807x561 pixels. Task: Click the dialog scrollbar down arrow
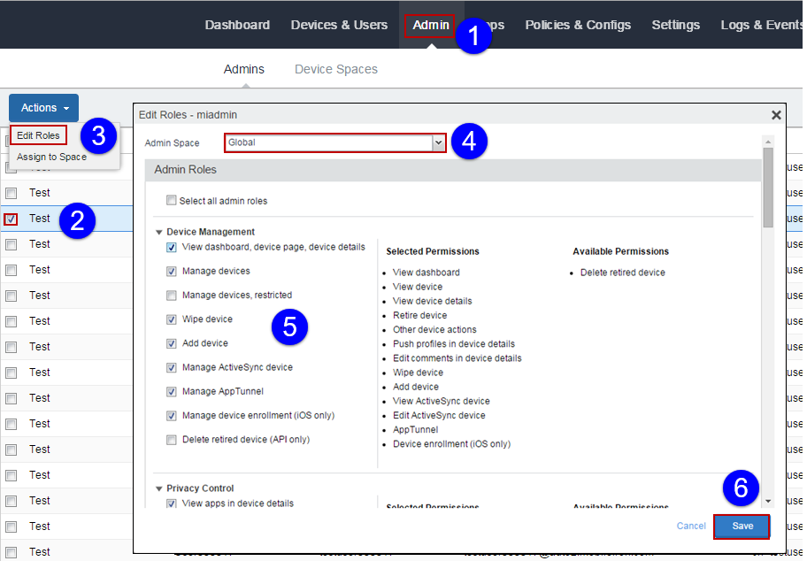pos(768,501)
